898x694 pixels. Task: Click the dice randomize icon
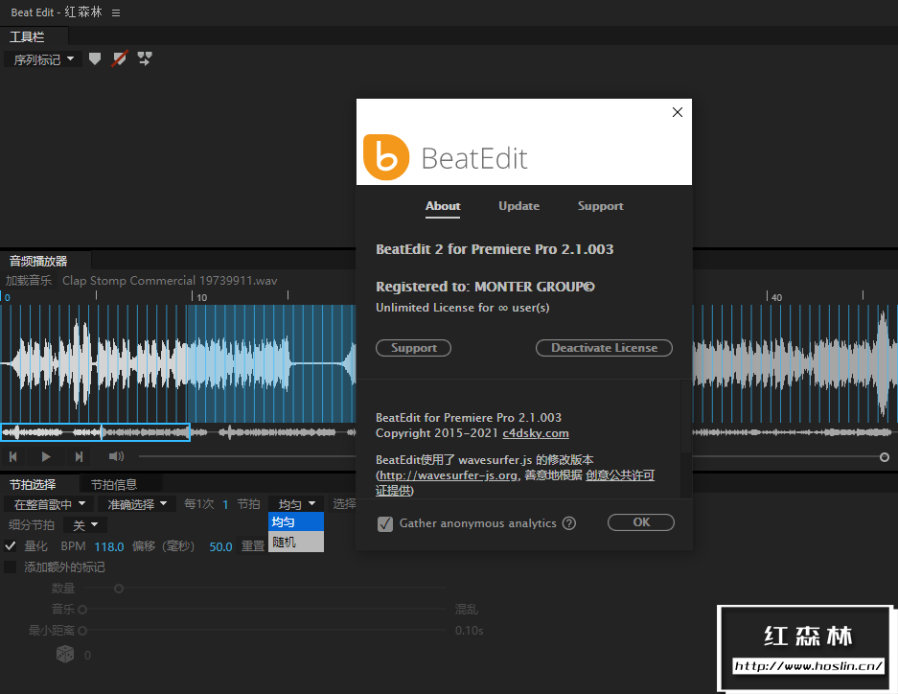coord(64,654)
